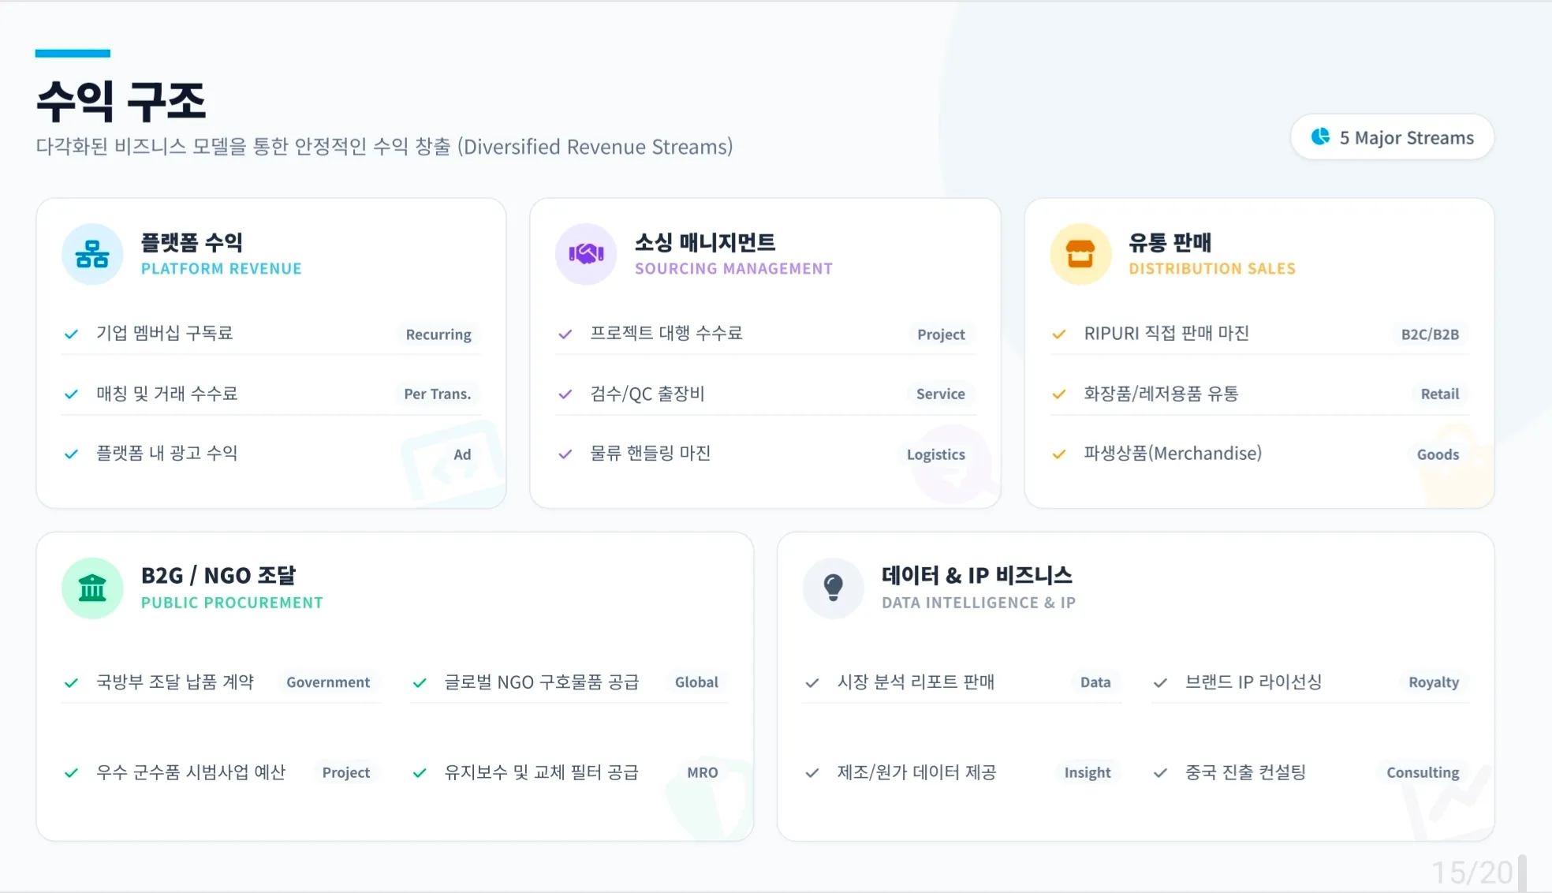
Task: Select the B2C/B2B tag
Action: [x=1430, y=334]
